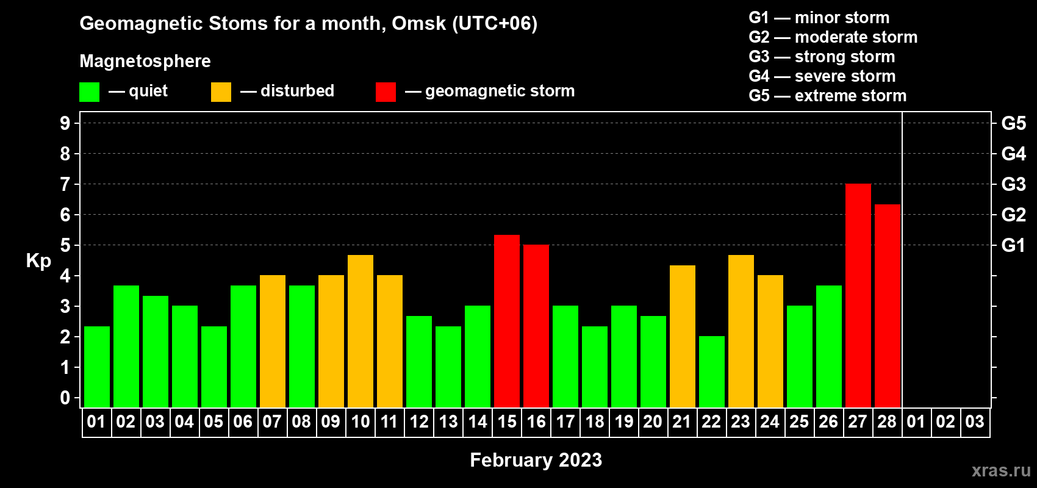
Task: Select the green bar for February 26
Action: click(829, 346)
